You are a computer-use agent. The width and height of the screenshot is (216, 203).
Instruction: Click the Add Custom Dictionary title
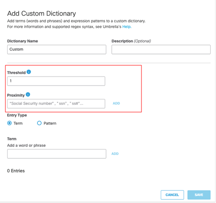click(42, 14)
